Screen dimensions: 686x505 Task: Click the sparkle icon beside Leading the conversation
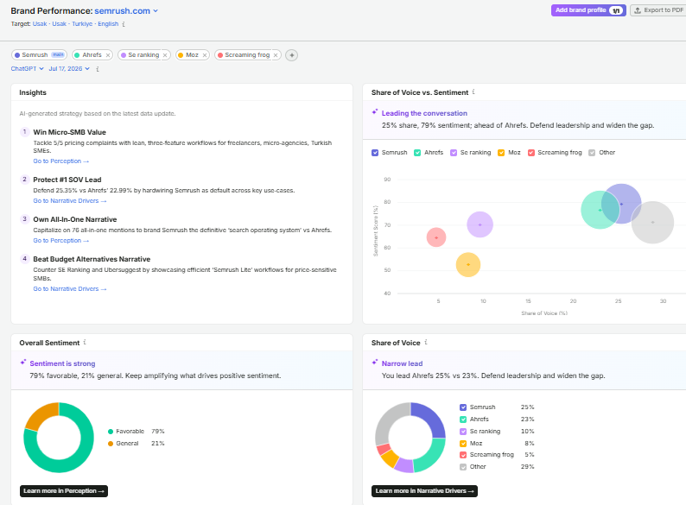[x=374, y=112]
